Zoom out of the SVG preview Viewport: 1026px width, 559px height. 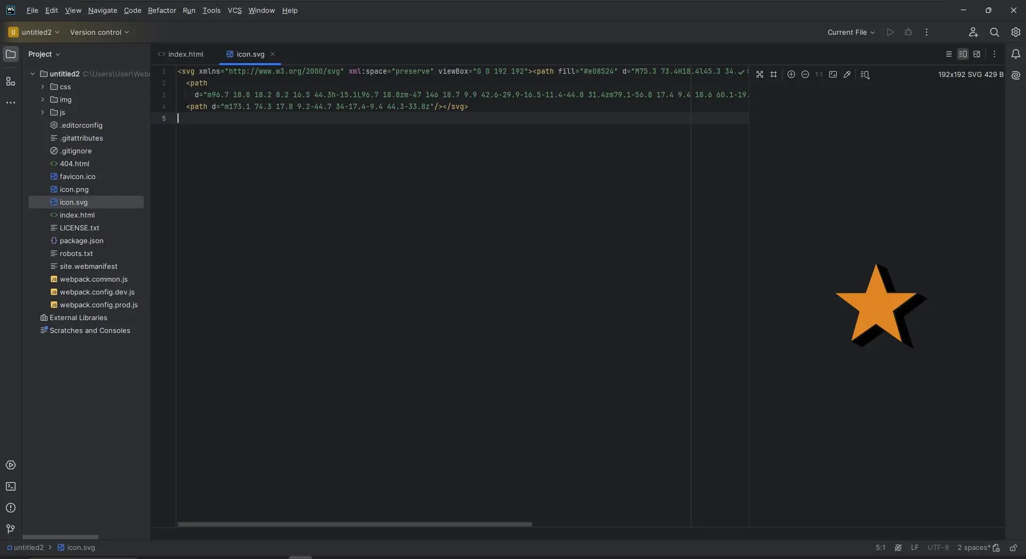pos(805,74)
